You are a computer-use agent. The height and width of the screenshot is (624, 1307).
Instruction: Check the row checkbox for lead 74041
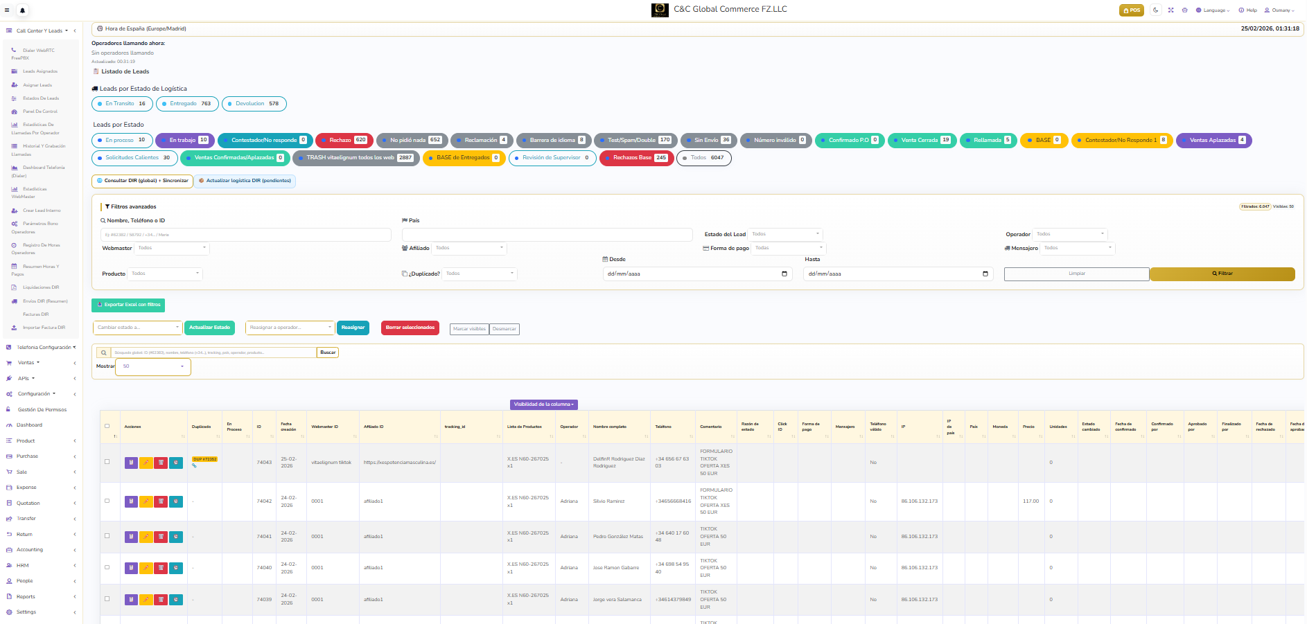(107, 535)
